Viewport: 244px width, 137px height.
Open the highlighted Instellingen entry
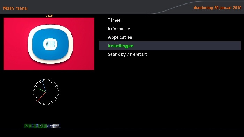click(x=121, y=46)
